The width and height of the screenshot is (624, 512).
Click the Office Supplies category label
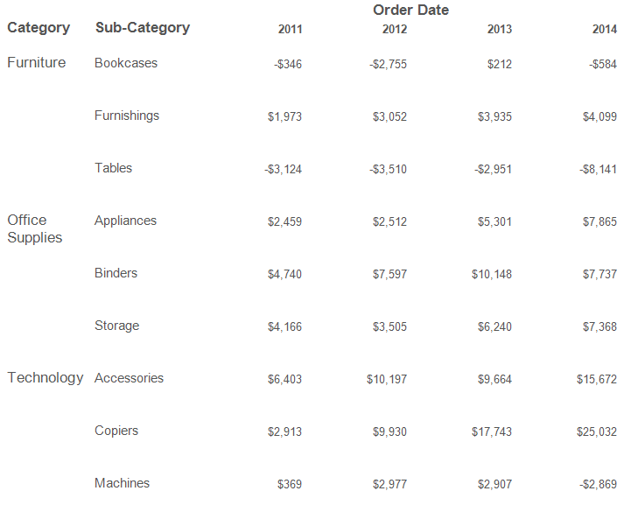coord(35,228)
